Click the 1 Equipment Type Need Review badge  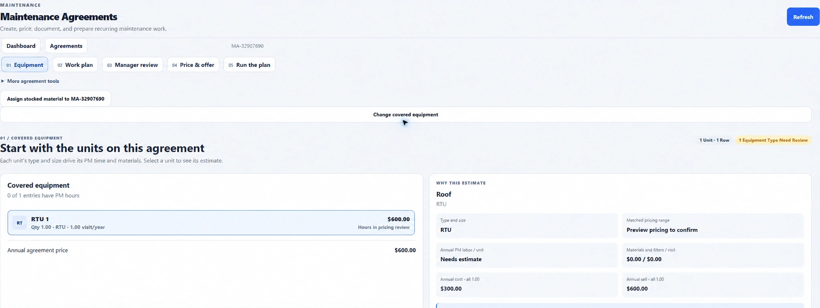tap(773, 140)
